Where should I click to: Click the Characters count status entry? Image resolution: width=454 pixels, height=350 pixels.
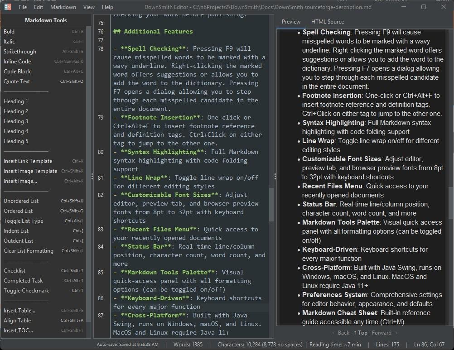pos(260,345)
